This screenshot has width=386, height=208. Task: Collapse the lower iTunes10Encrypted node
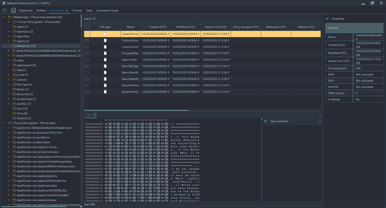[4, 123]
